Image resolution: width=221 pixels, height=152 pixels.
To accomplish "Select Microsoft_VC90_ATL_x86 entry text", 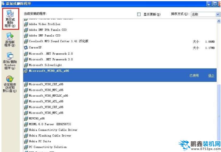I will click(46, 101).
